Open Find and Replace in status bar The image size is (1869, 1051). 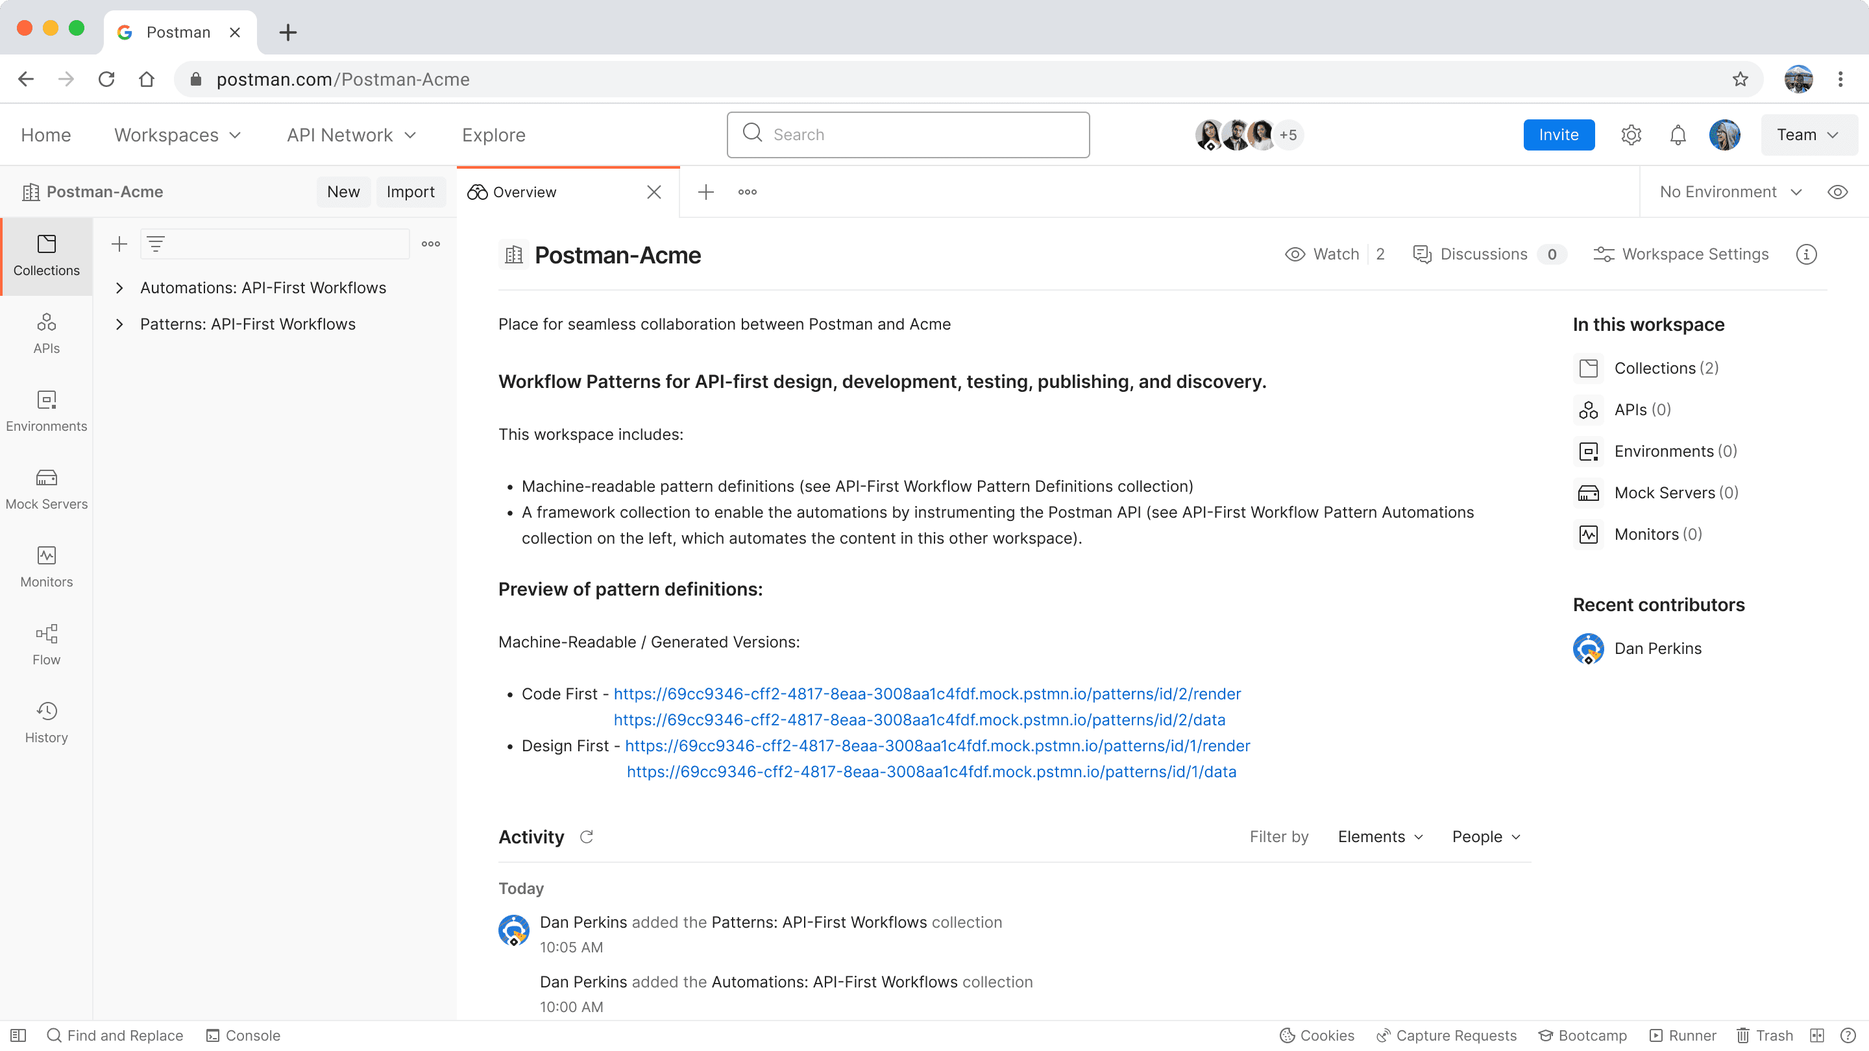pyautogui.click(x=115, y=1036)
